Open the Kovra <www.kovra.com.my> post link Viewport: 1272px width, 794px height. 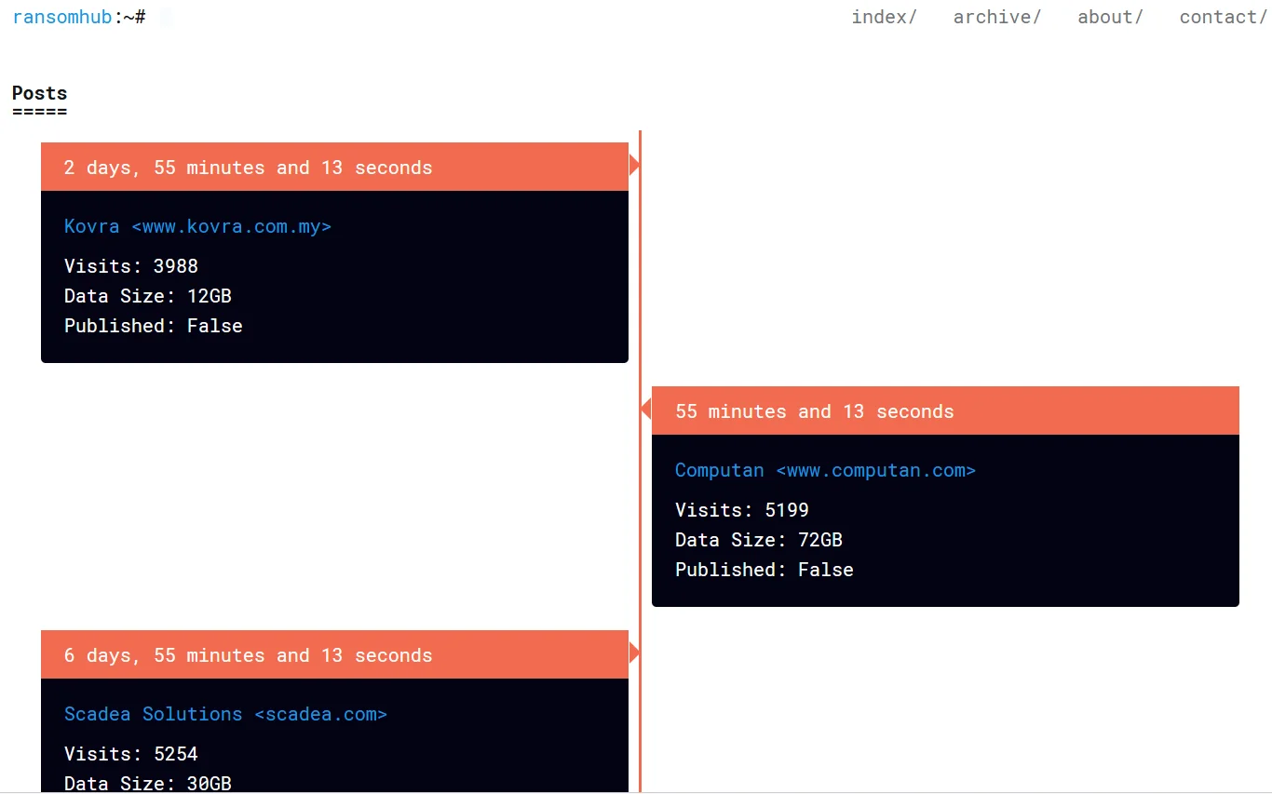(197, 226)
